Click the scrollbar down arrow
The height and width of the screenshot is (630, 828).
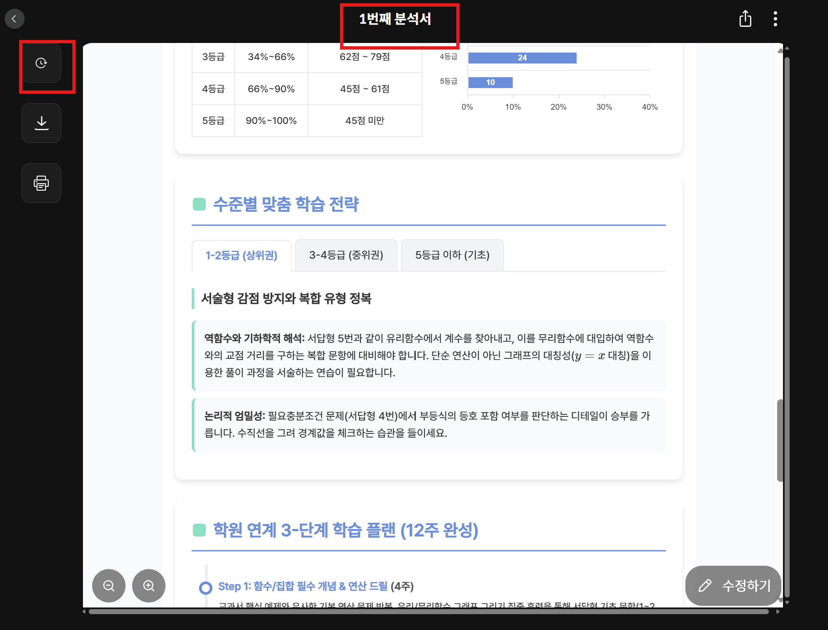point(787,602)
